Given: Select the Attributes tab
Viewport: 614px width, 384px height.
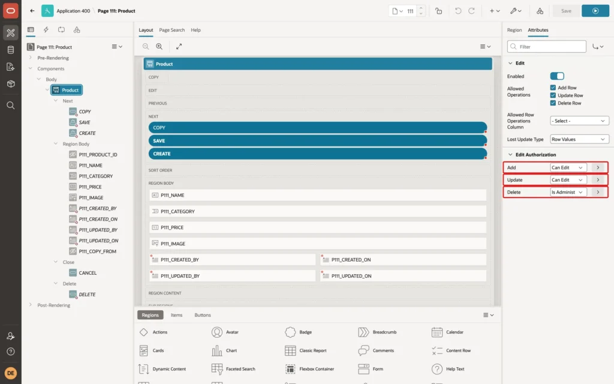Looking at the screenshot, I should (x=538, y=30).
